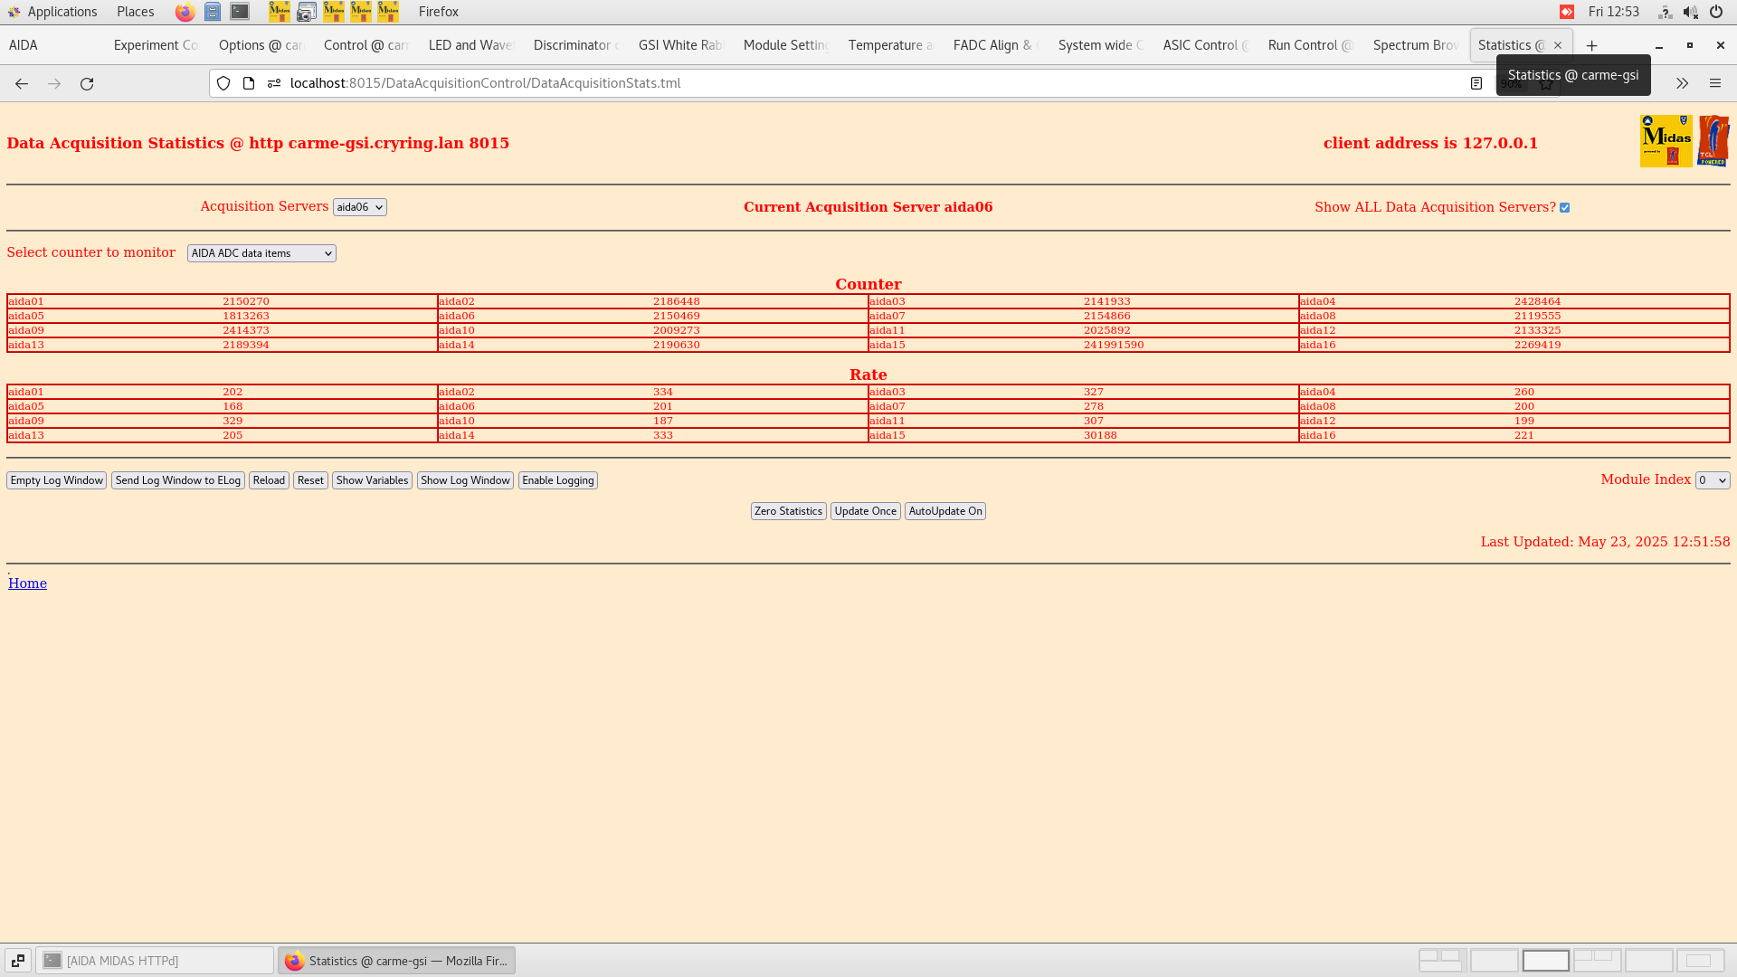This screenshot has width=1737, height=977.
Task: Click inside the browser address bar
Action: tap(633, 82)
